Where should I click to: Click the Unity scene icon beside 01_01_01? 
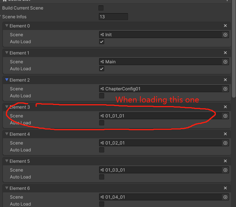click(102, 116)
